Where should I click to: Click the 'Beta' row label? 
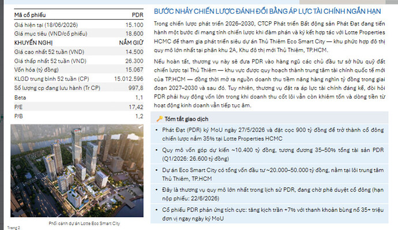pos(20,97)
